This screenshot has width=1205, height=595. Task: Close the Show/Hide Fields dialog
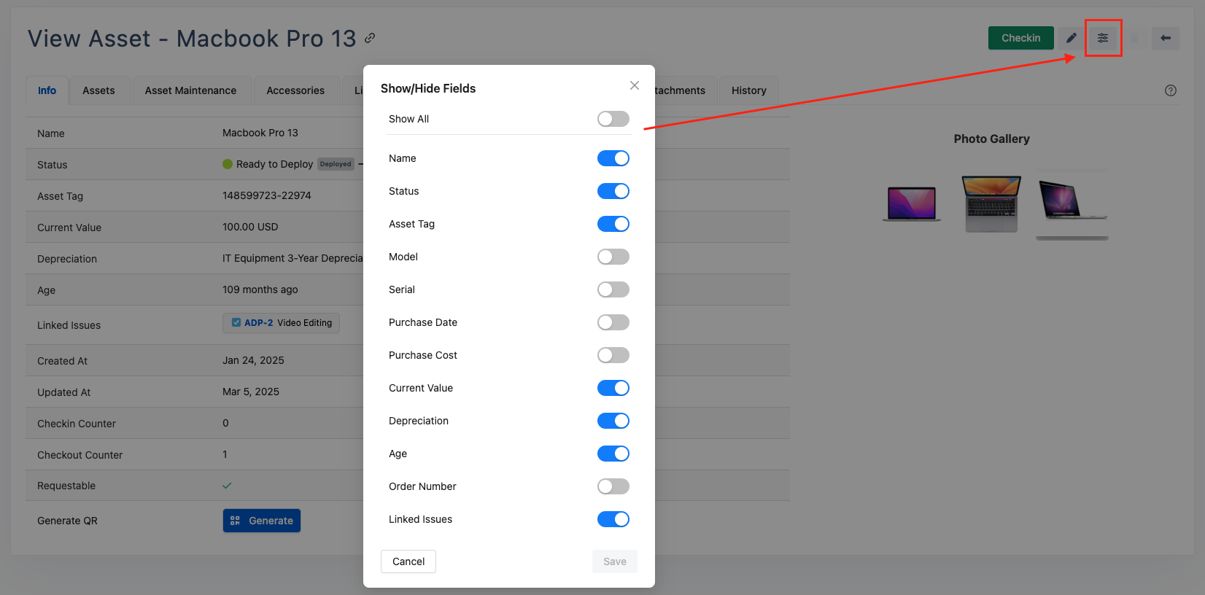click(635, 85)
